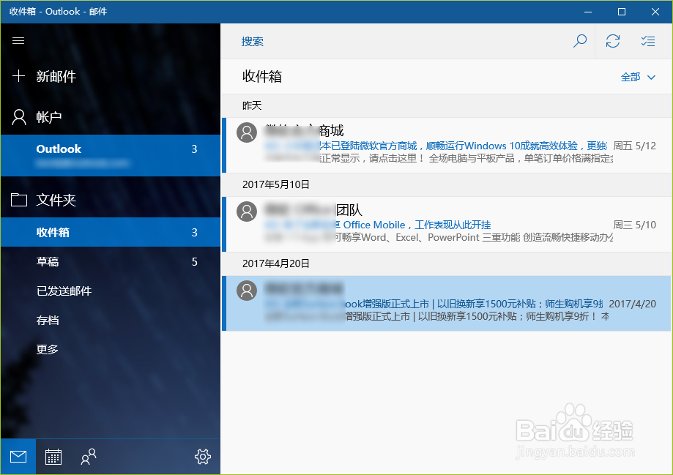Maximize the Outlook mail window
Viewport: 673px width, 475px height.
pos(622,12)
